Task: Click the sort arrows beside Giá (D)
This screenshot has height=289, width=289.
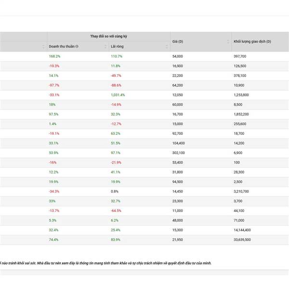Action: click(228, 41)
